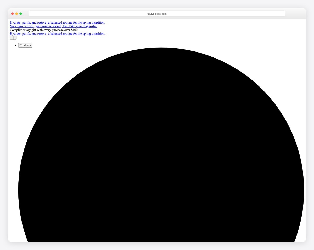Image resolution: width=314 pixels, height=250 pixels.
Task: Follow the second spring transition link
Action: pos(57,33)
